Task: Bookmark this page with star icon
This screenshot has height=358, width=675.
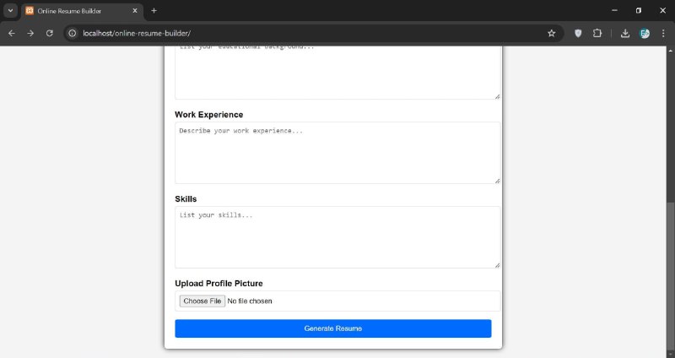Action: [552, 33]
